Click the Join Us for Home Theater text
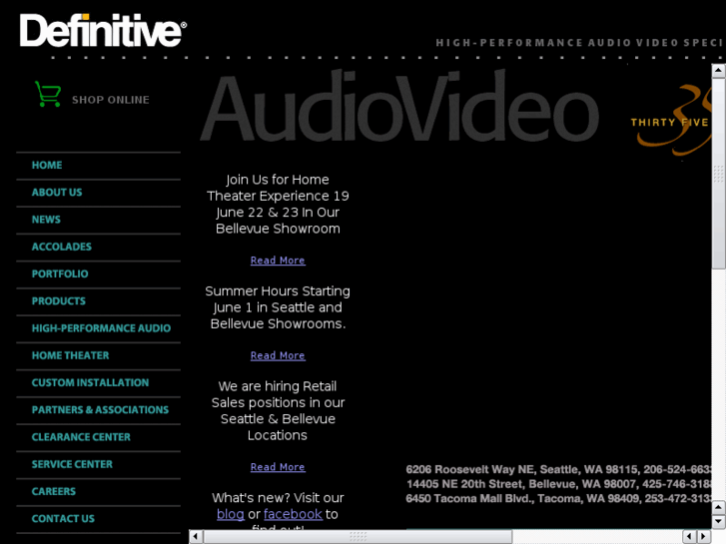This screenshot has height=544, width=726. [278, 205]
